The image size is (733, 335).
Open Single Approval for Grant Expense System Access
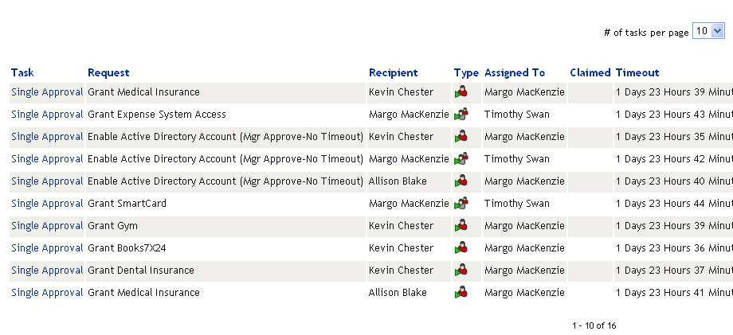pos(47,115)
